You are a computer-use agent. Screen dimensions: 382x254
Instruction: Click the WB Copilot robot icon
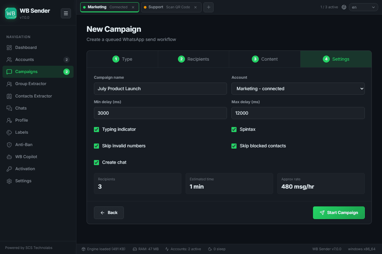(x=9, y=157)
